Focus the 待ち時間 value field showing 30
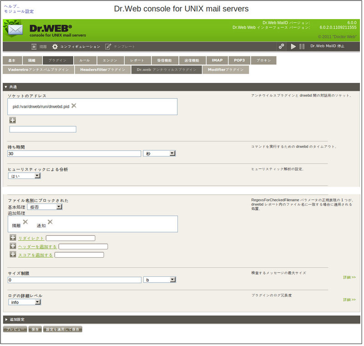 pyautogui.click(x=74, y=154)
